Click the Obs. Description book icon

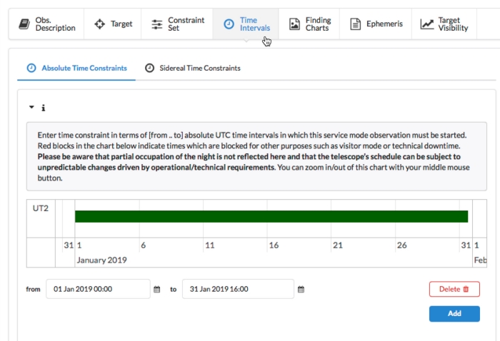coord(24,24)
